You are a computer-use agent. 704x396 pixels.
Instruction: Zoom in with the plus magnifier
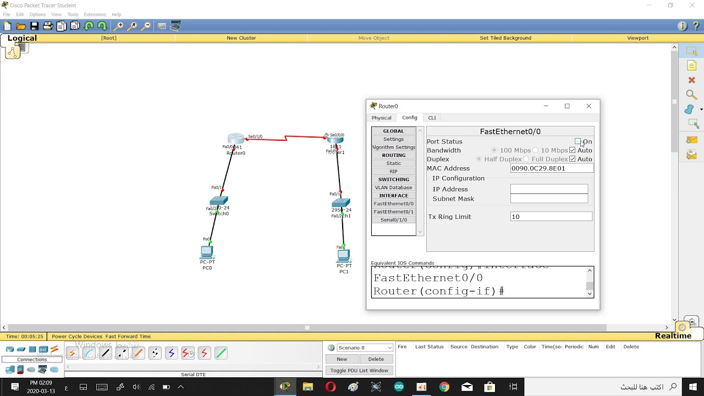[x=119, y=26]
